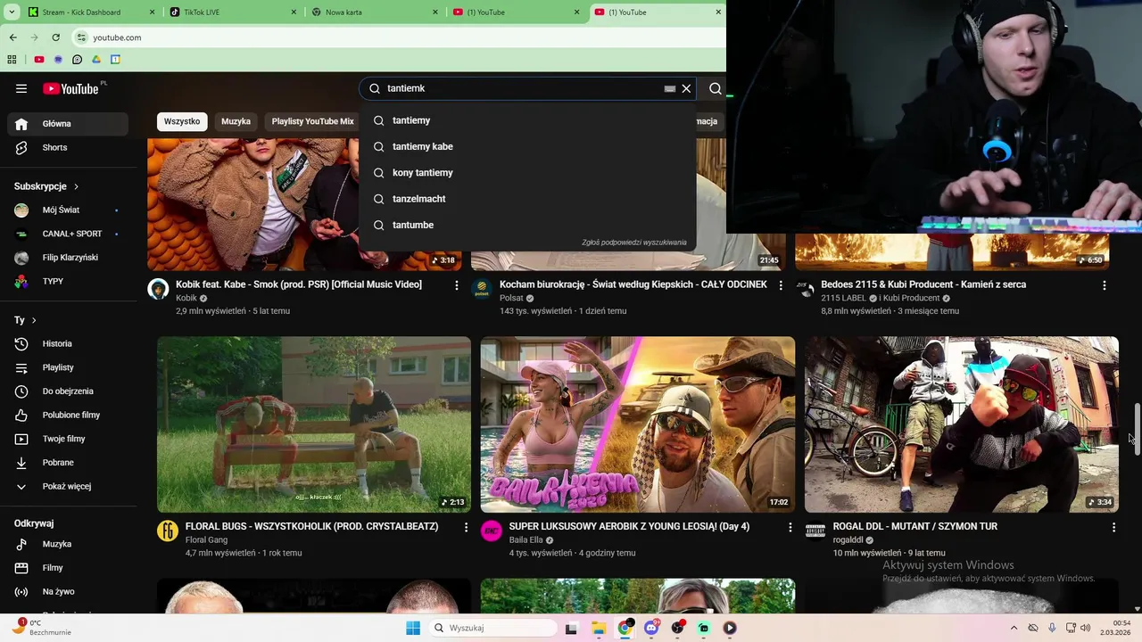Viewport: 1142px width, 642px height.
Task: Click the YouTube logo
Action: [x=70, y=88]
